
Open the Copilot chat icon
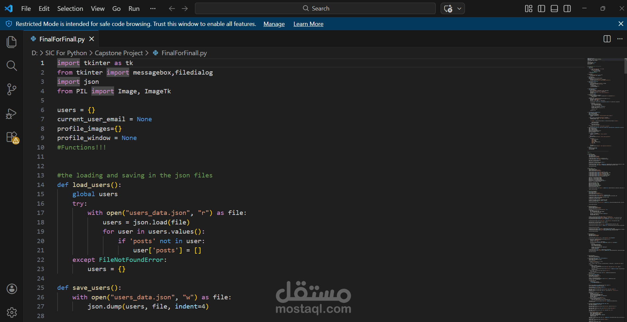448,9
